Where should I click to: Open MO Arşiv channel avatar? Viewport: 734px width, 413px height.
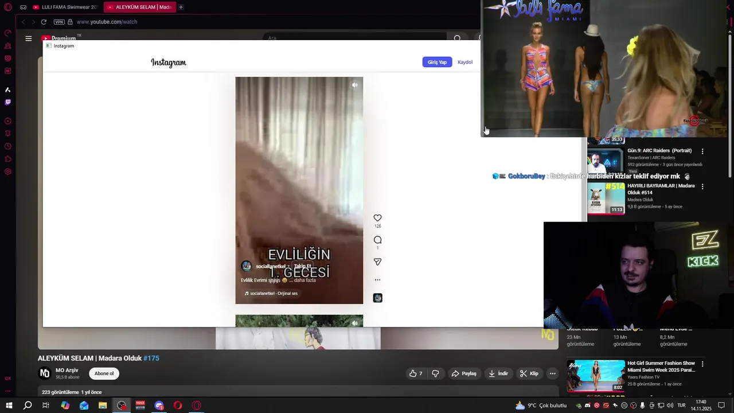pyautogui.click(x=44, y=373)
